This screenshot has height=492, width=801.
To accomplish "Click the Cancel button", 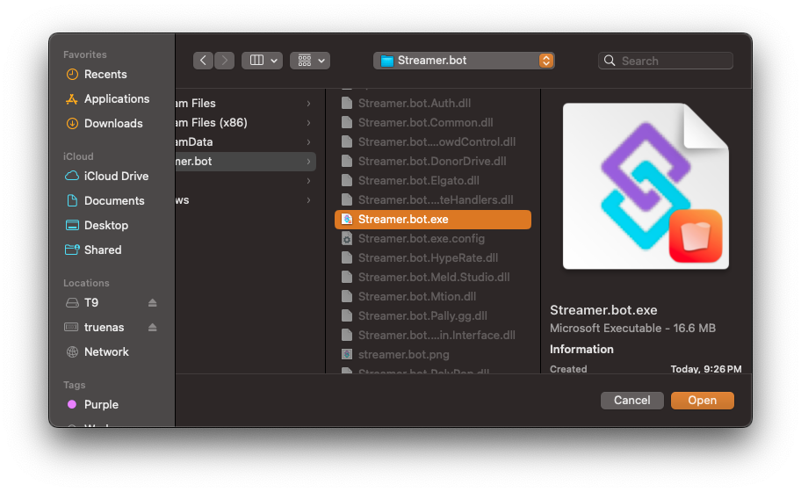I will tap(631, 401).
